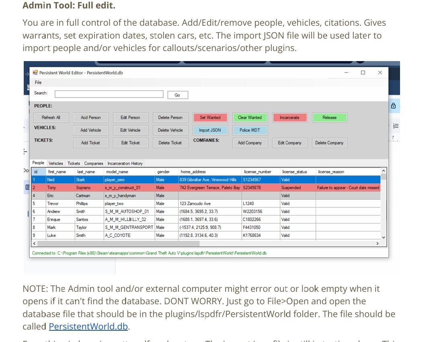Click the vertical scrollbar down arrow
Image resolution: width=433 pixels, height=342 pixels.
coord(384,237)
